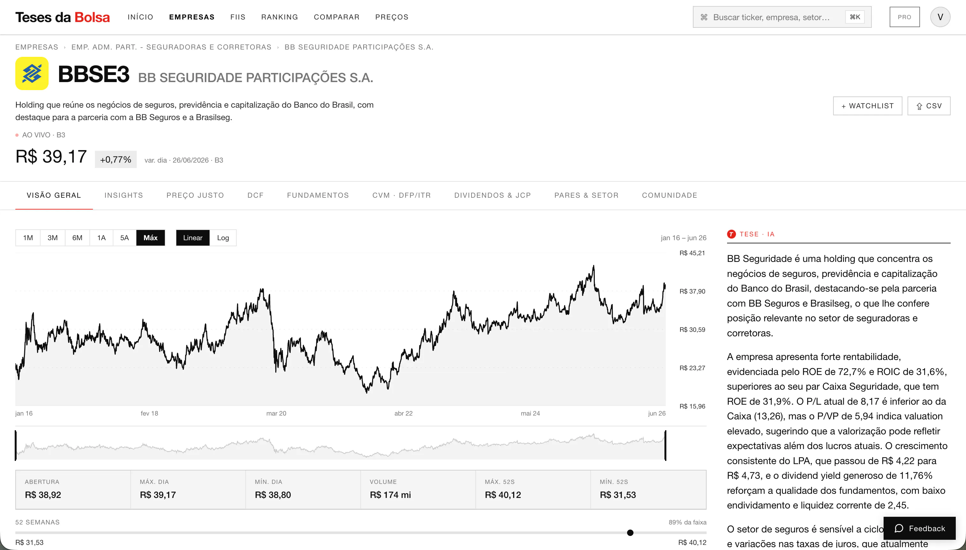Open Comparar navigation item
The width and height of the screenshot is (966, 550).
pos(337,17)
